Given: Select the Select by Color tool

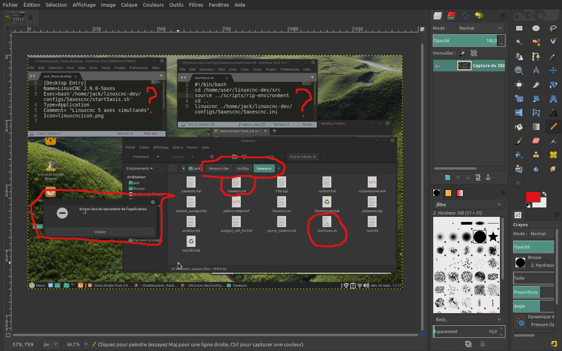Looking at the screenshot, I should [536, 43].
